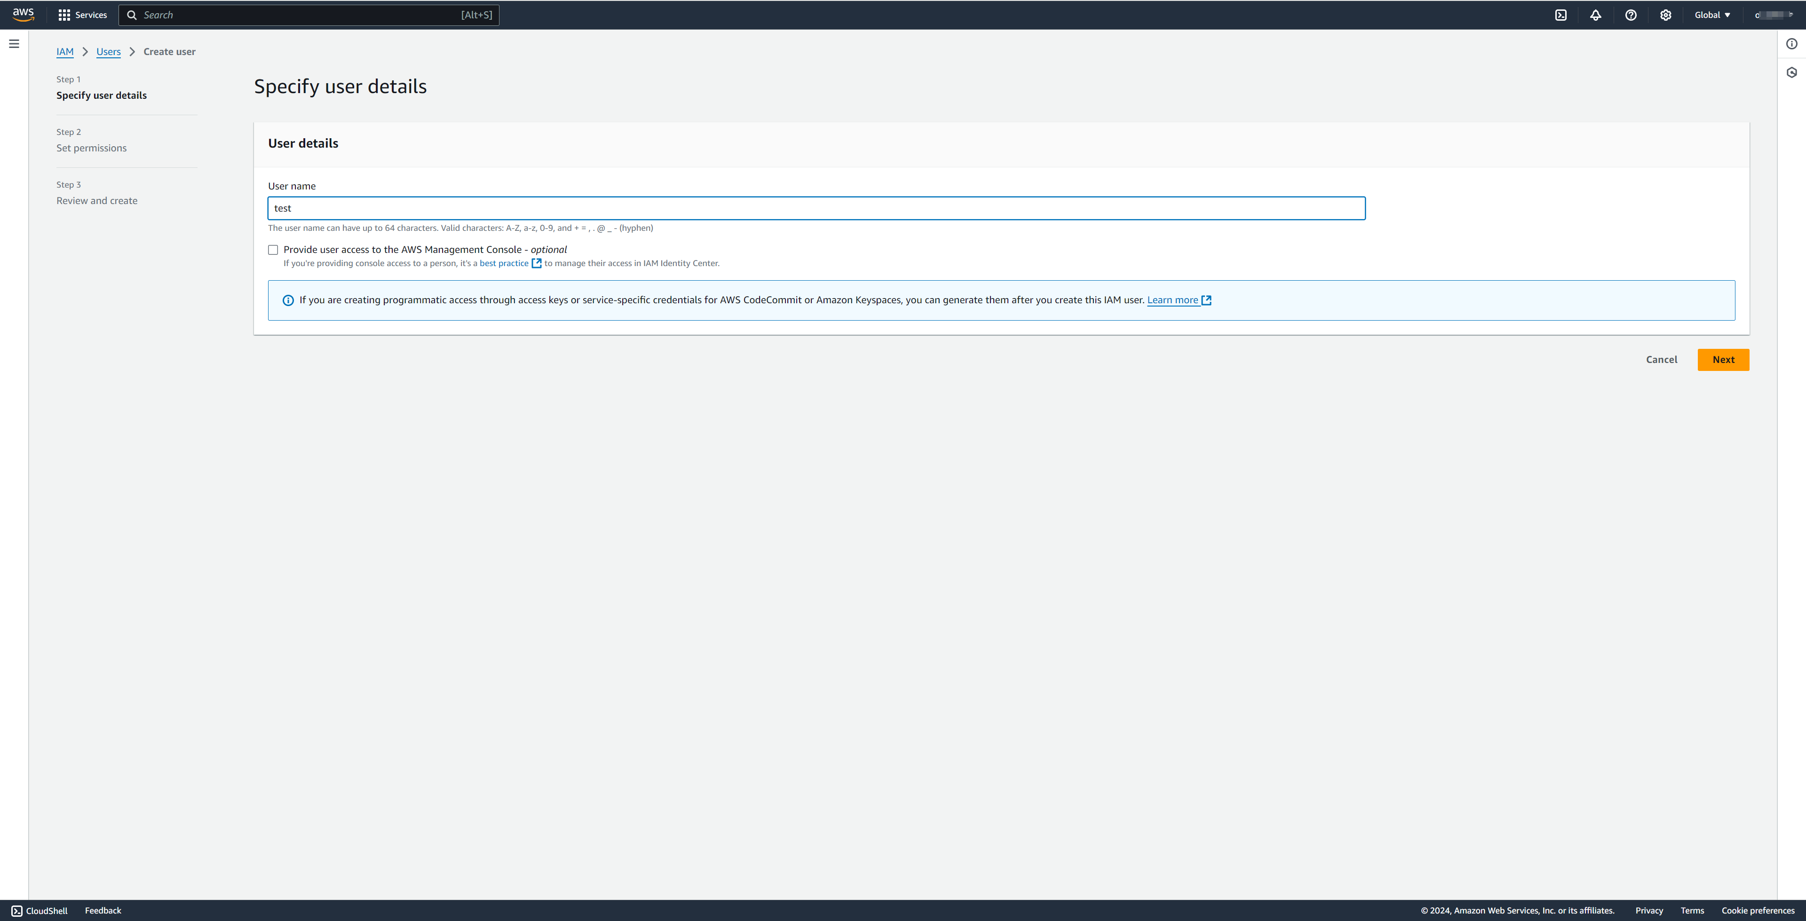Toggle the hamburger side navigation

click(14, 43)
